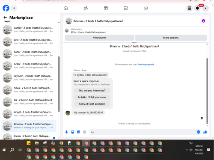Image resolution: width=214 pixels, height=160 pixels.
Task: Open the Marketplace storefront tab icon
Action: (x=126, y=8)
